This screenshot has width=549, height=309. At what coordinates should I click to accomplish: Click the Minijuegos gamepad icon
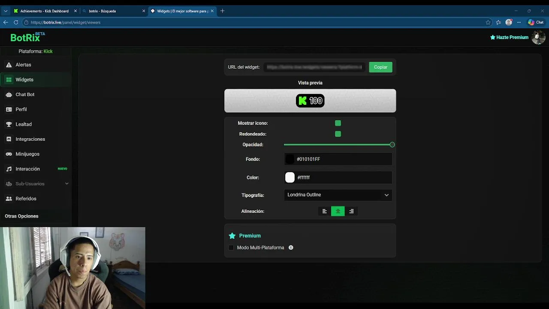click(9, 154)
